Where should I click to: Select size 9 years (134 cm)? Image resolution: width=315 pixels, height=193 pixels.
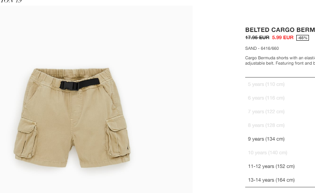[266, 139]
